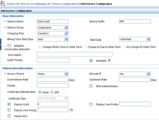Image resolution: width=159 pixels, height=120 pixels.
Task: Go to Service in the breadcrumb
Action: click(11, 4)
